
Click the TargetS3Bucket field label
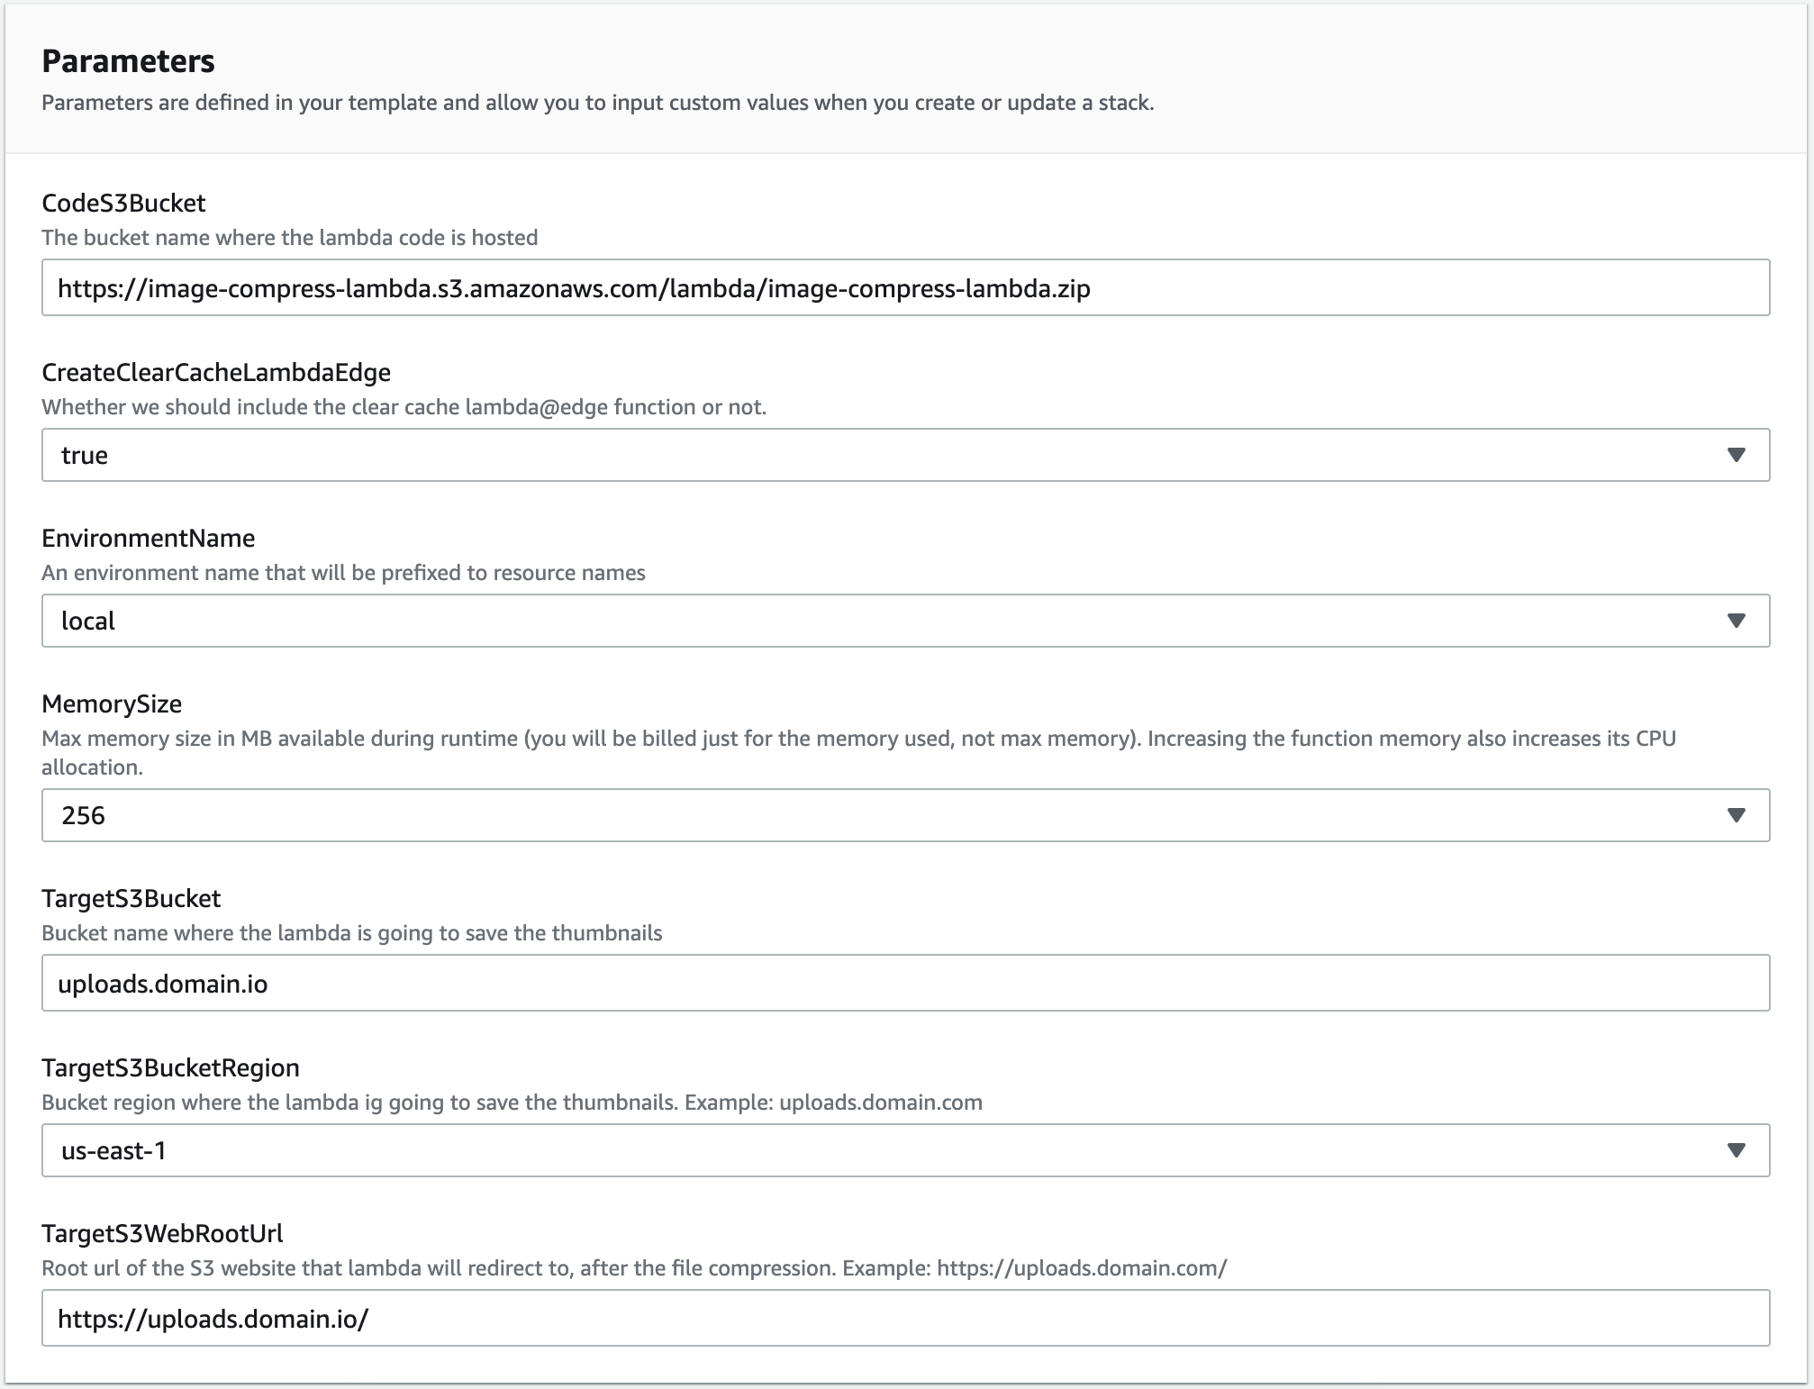131,899
